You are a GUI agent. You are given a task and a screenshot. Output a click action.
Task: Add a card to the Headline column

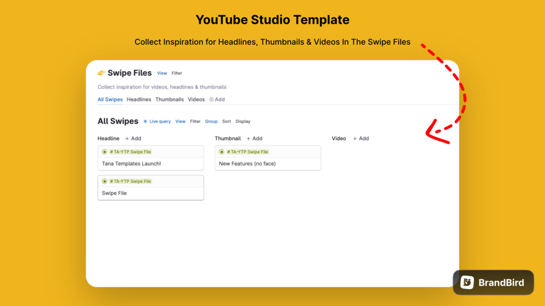coord(133,139)
